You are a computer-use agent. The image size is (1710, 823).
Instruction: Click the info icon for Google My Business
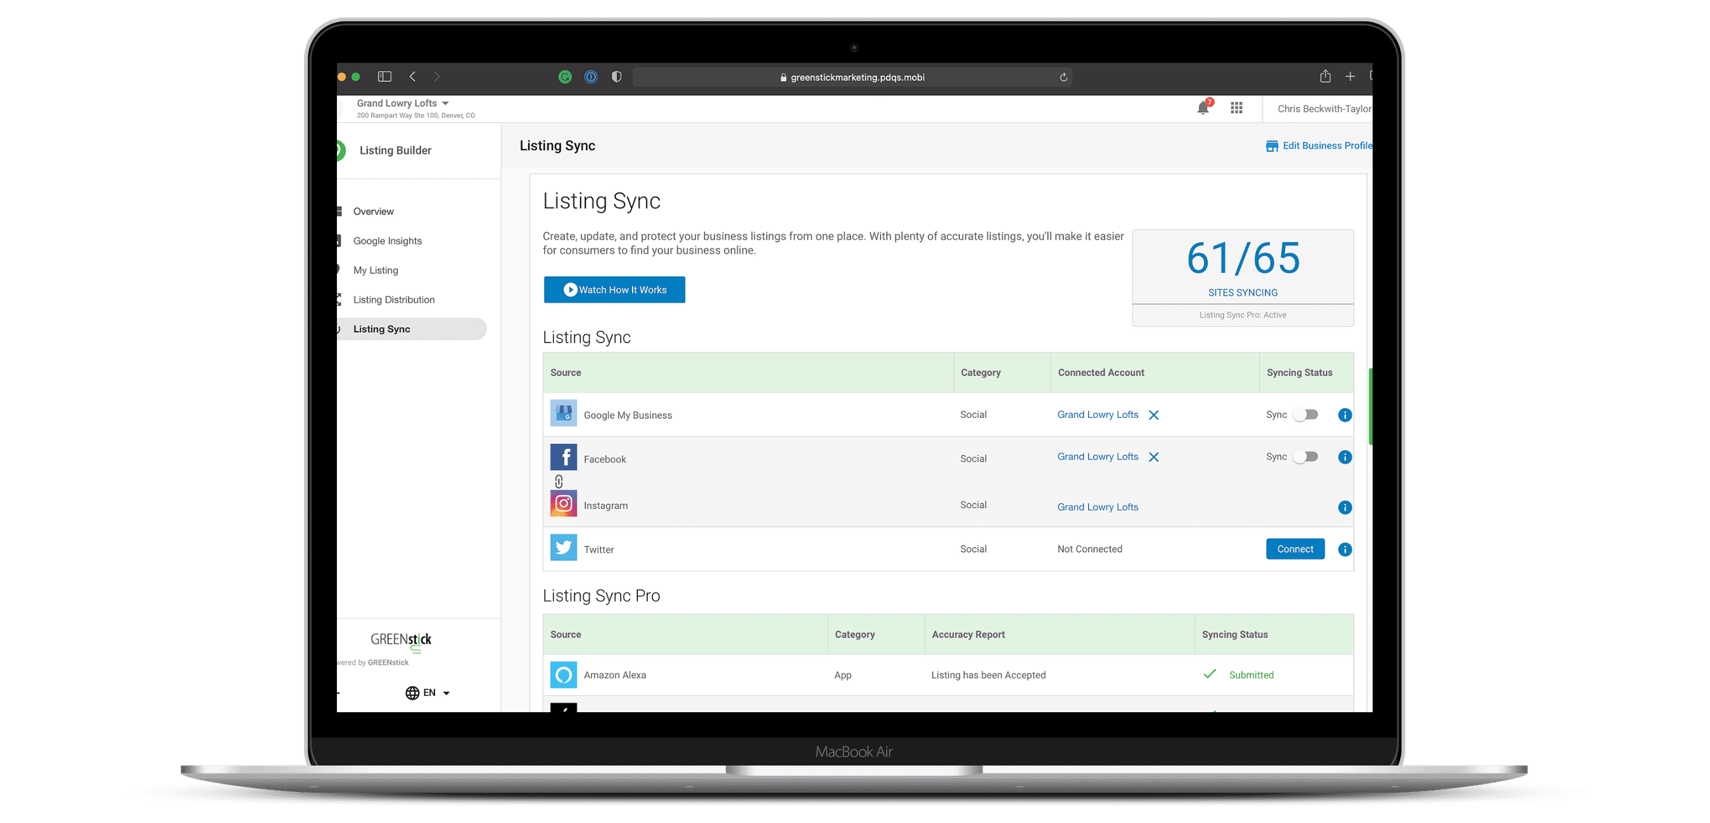[1344, 415]
